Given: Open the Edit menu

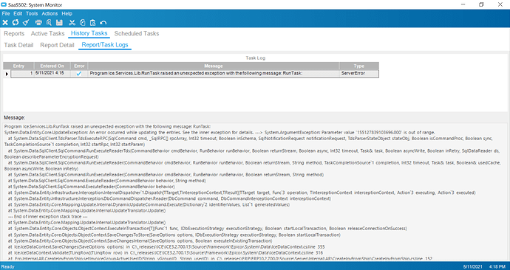Looking at the screenshot, I should (18, 13).
